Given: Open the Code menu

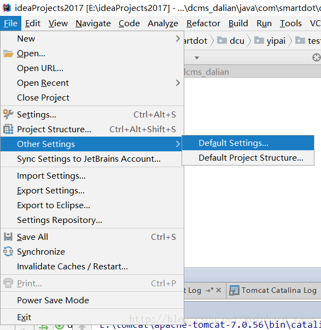Looking at the screenshot, I should [129, 23].
